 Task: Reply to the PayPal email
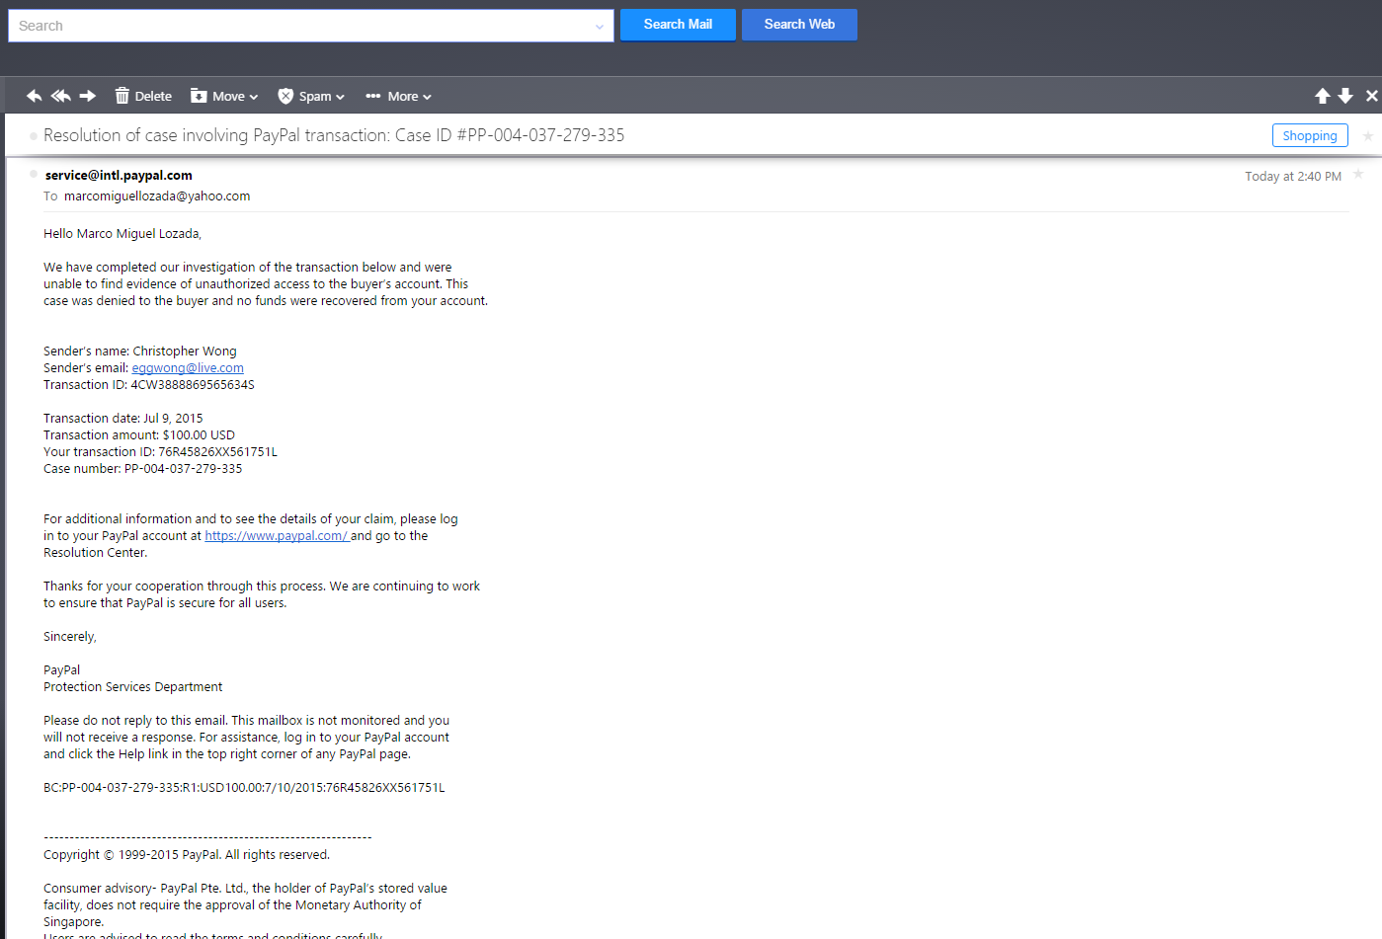click(34, 96)
